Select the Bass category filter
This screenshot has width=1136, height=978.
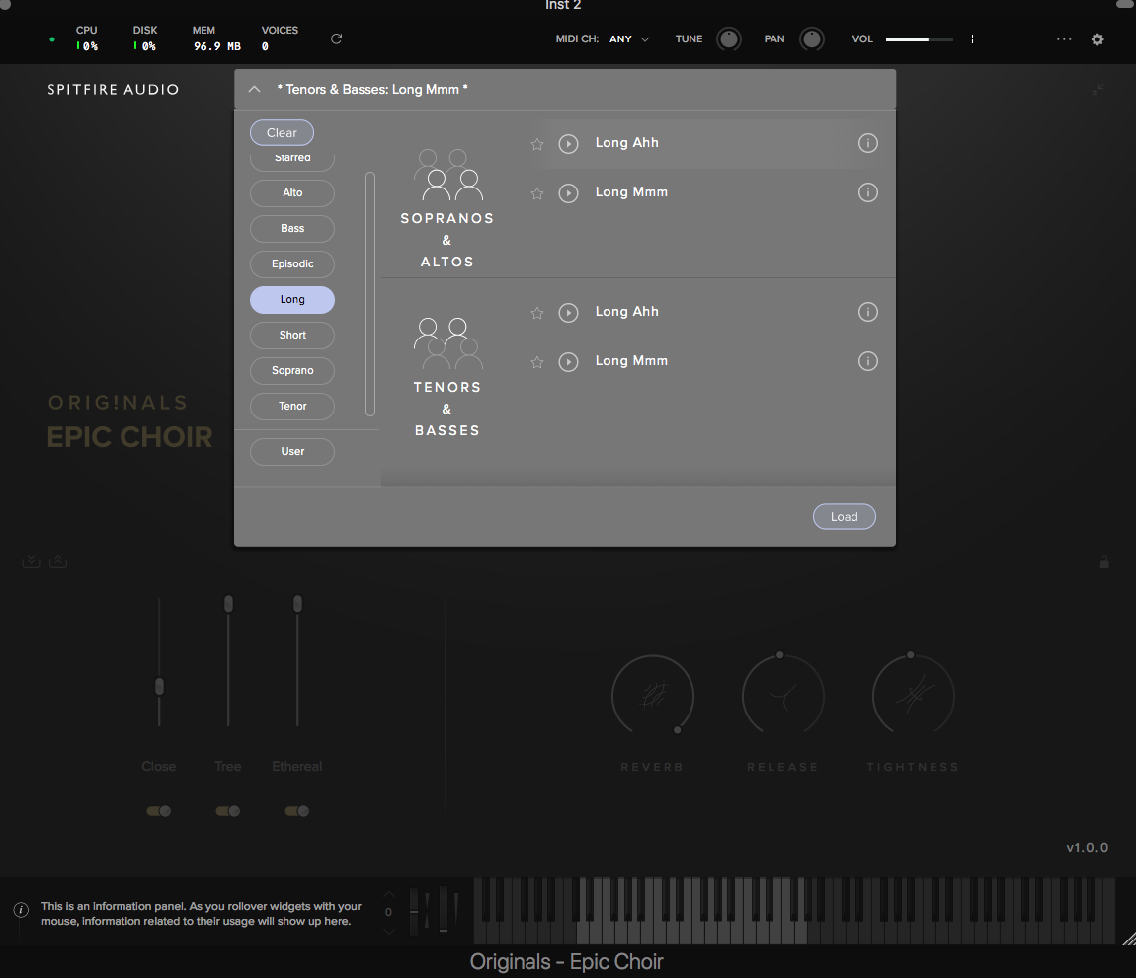pos(291,228)
